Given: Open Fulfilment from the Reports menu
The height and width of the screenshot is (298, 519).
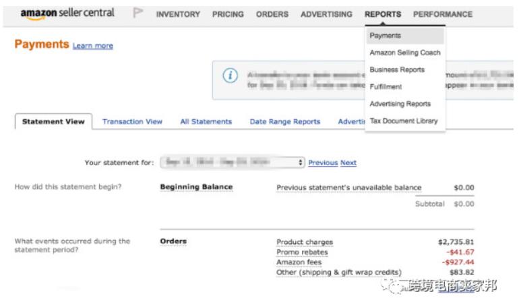Looking at the screenshot, I should (x=386, y=87).
